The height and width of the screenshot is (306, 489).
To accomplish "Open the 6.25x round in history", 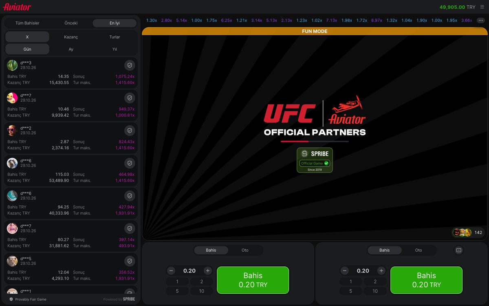I will pyautogui.click(x=227, y=20).
